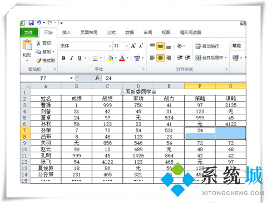Set bottom vertical alignment
267x203 pixels.
[169, 46]
